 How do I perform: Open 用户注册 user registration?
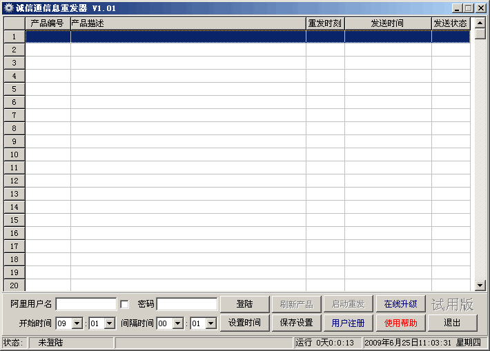click(349, 323)
